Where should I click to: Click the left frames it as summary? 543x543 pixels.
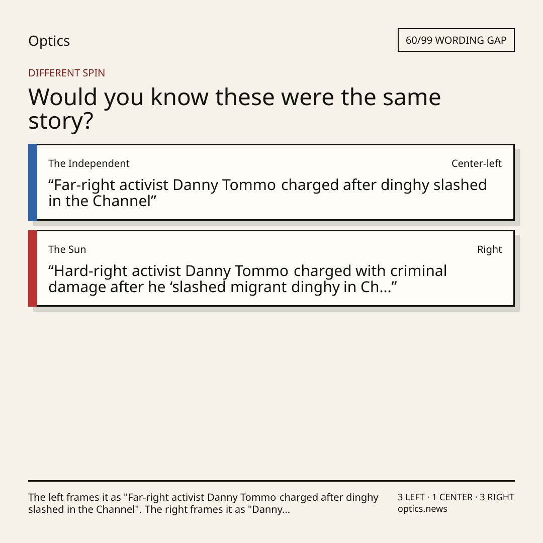(x=203, y=503)
